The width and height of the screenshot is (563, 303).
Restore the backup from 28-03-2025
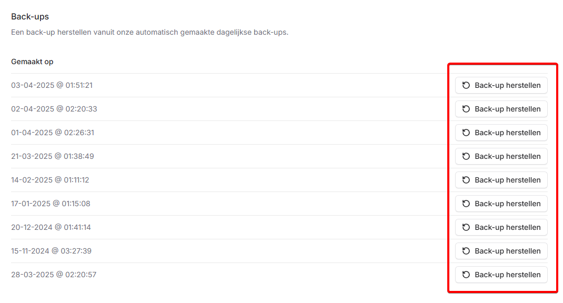[501, 275]
